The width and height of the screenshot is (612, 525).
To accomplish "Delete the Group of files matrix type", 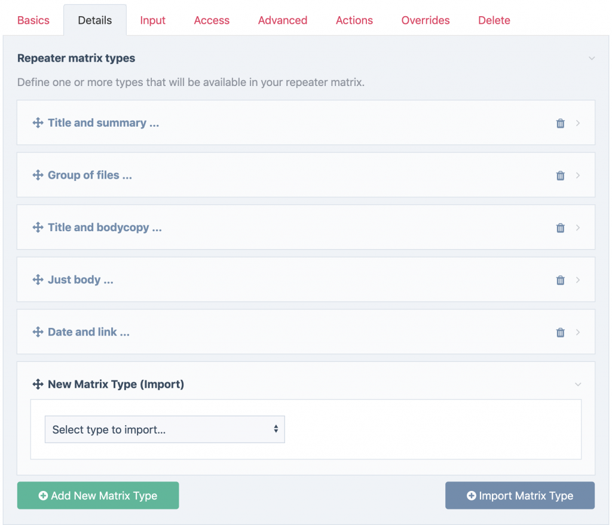I will 561,176.
